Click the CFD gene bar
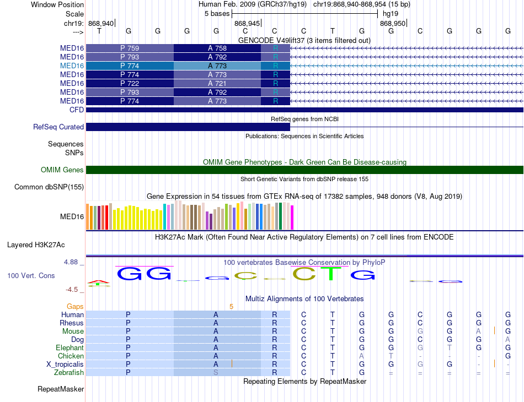 click(304, 110)
